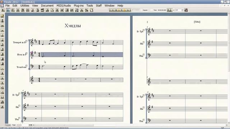This screenshot has width=230, height=129.
Task: Select the Staff tool
Action: 8,10
